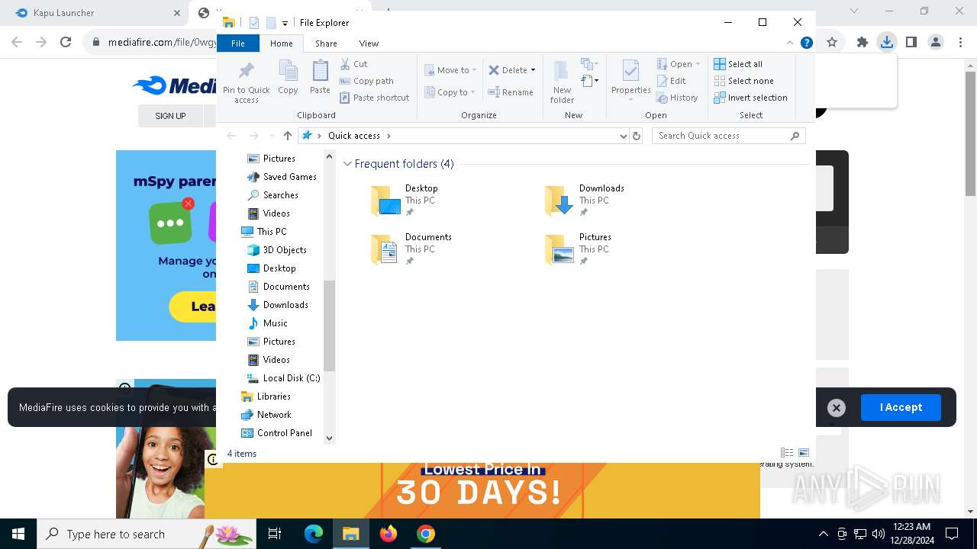Open Chrome downloads icon
Image resolution: width=977 pixels, height=549 pixels.
[886, 43]
